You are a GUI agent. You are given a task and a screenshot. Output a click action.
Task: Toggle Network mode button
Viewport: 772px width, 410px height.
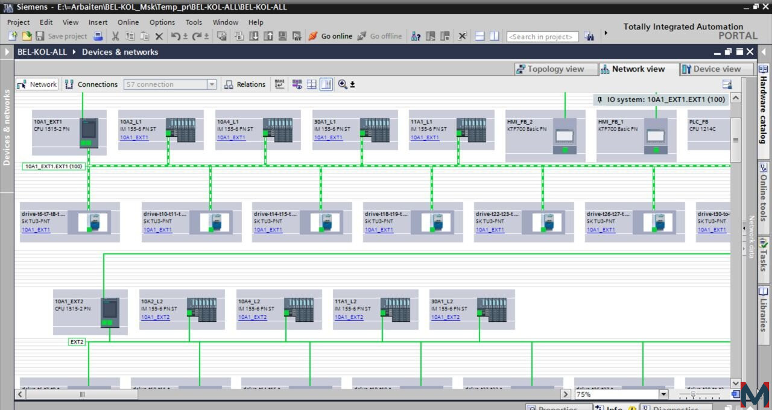click(37, 84)
